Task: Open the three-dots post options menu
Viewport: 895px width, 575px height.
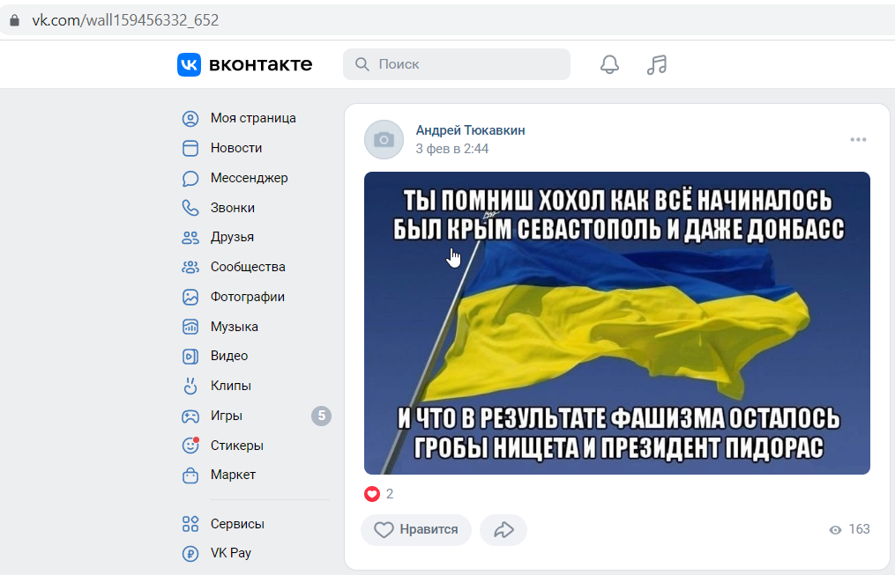Action: click(x=858, y=140)
